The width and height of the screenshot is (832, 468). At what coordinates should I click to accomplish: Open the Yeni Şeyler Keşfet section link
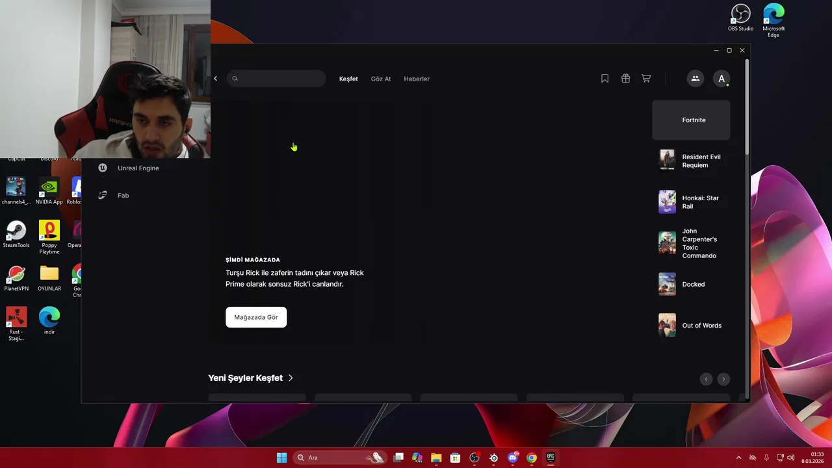(250, 378)
